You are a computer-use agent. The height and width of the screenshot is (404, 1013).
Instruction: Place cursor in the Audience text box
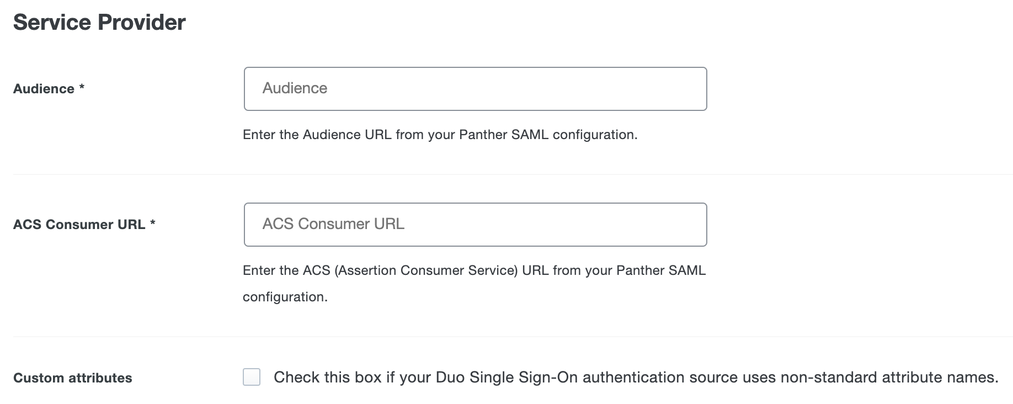tap(474, 88)
